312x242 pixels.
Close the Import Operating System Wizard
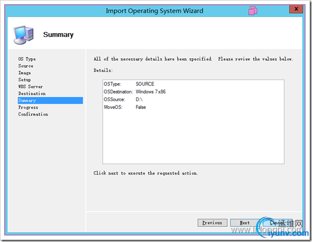[x=296, y=9]
